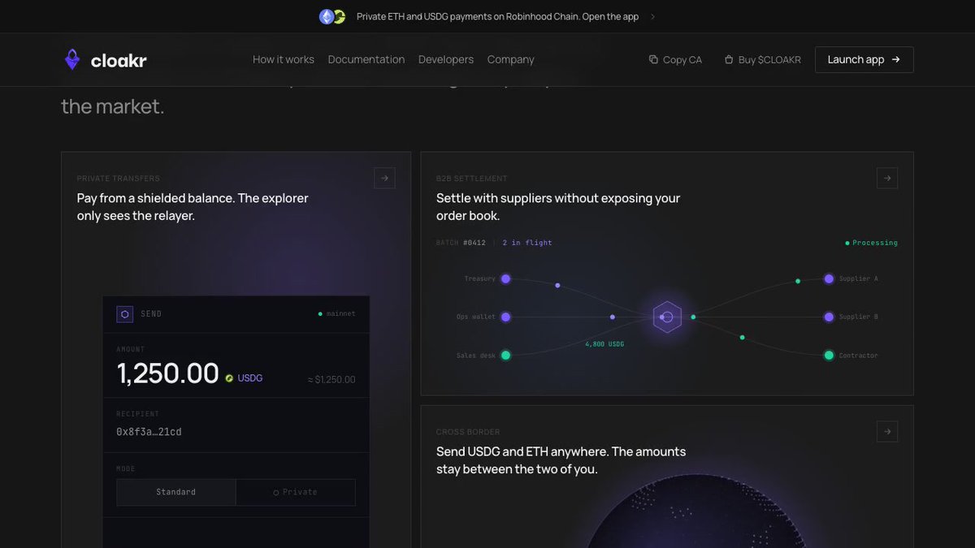Image resolution: width=975 pixels, height=548 pixels.
Task: Click the ETH and USDG coin icons in the banner
Action: point(332,16)
